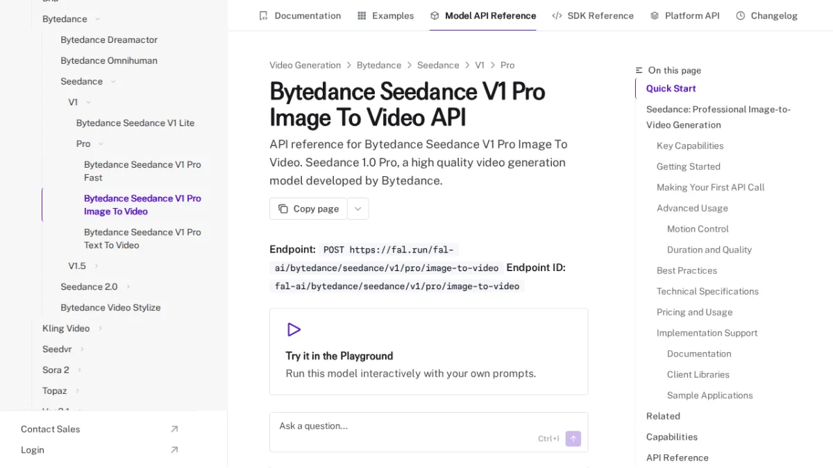
Task: Jump to Key Capabilities section
Action: [690, 146]
